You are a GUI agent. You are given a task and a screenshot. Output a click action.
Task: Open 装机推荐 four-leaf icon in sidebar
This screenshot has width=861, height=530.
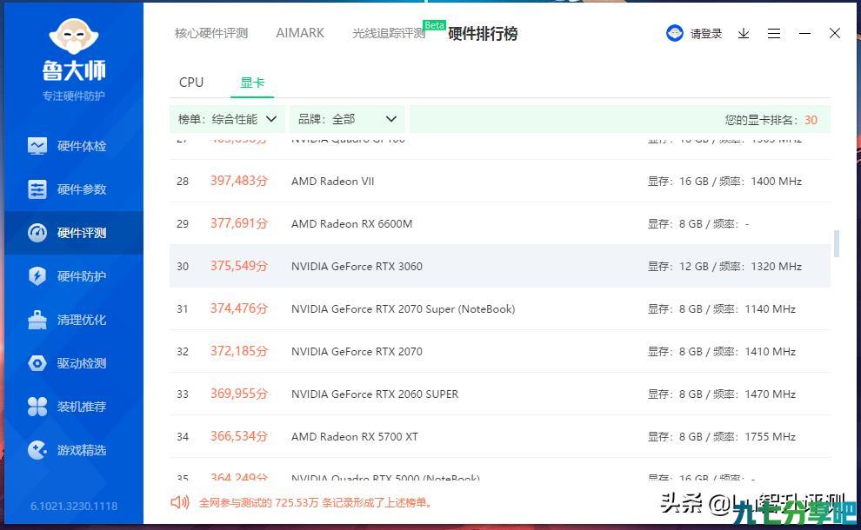[x=37, y=407]
